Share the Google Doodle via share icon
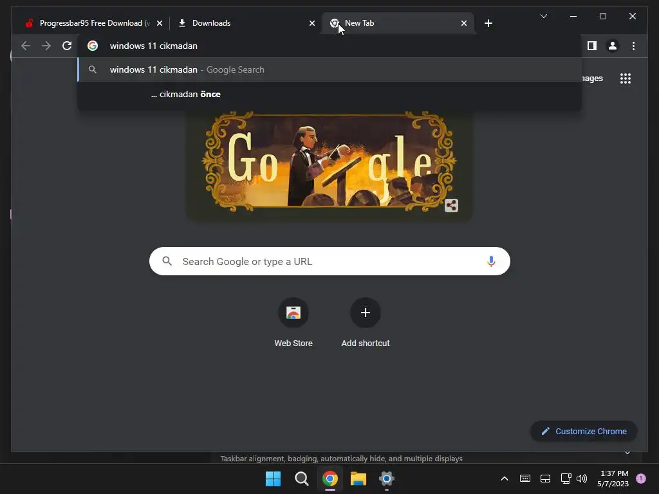Image resolution: width=659 pixels, height=494 pixels. click(x=451, y=205)
